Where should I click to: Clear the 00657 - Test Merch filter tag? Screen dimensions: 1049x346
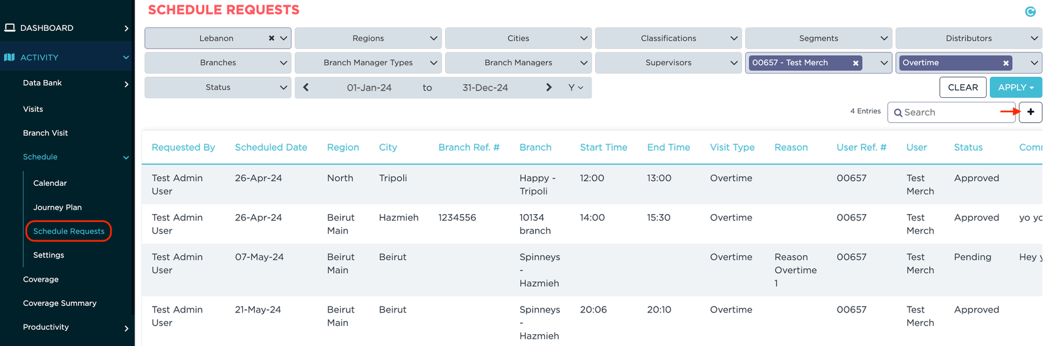point(855,63)
